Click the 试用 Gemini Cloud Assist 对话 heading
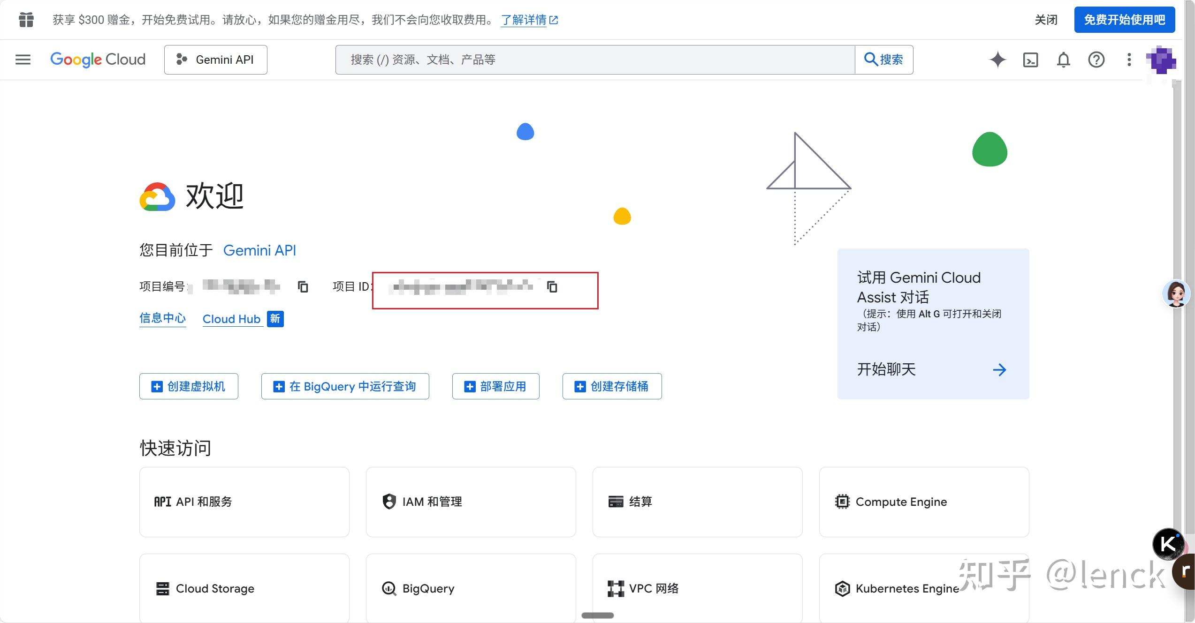The height and width of the screenshot is (623, 1195). 919,287
